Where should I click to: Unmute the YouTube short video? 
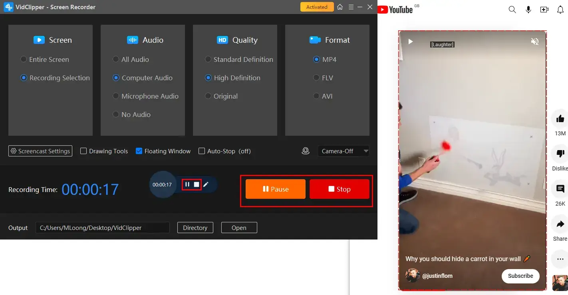(x=535, y=42)
